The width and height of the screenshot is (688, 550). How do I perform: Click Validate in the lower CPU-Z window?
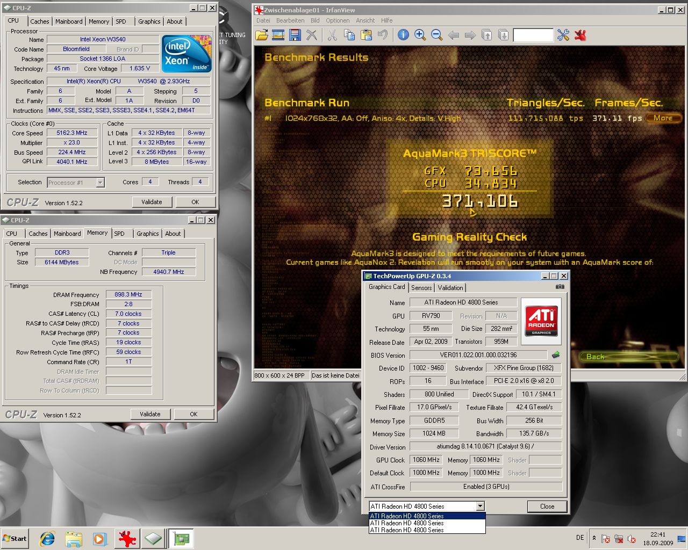[x=150, y=414]
